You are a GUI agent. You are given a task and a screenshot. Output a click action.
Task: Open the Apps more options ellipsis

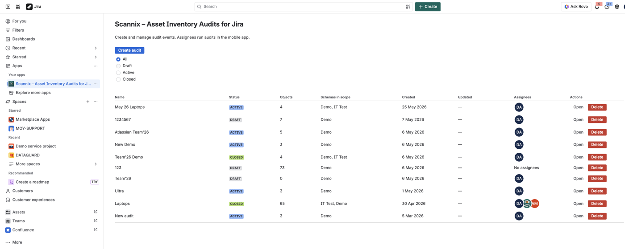tap(96, 66)
